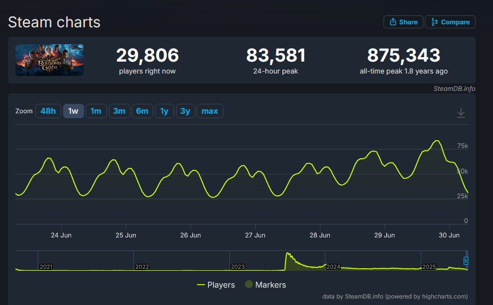Click the 27 Jun axis label
This screenshot has height=305, width=493.
[x=255, y=235]
